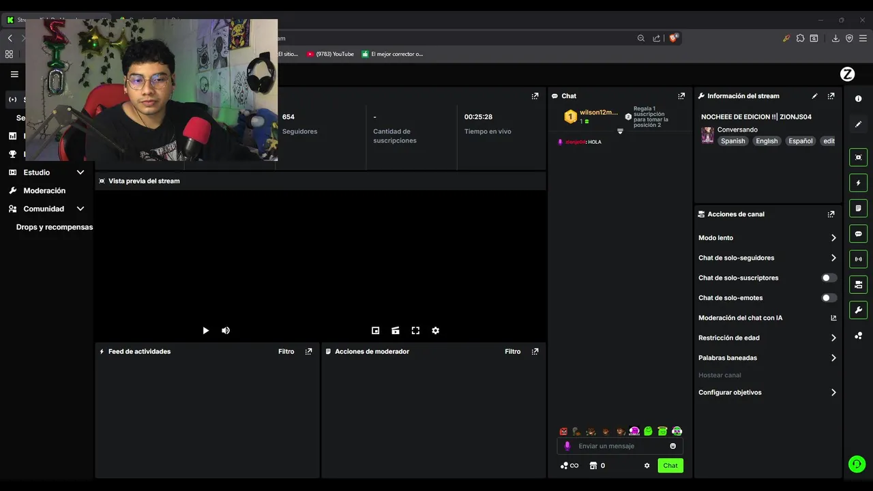Open the YouTube bookmark
The image size is (873, 491).
pos(330,54)
